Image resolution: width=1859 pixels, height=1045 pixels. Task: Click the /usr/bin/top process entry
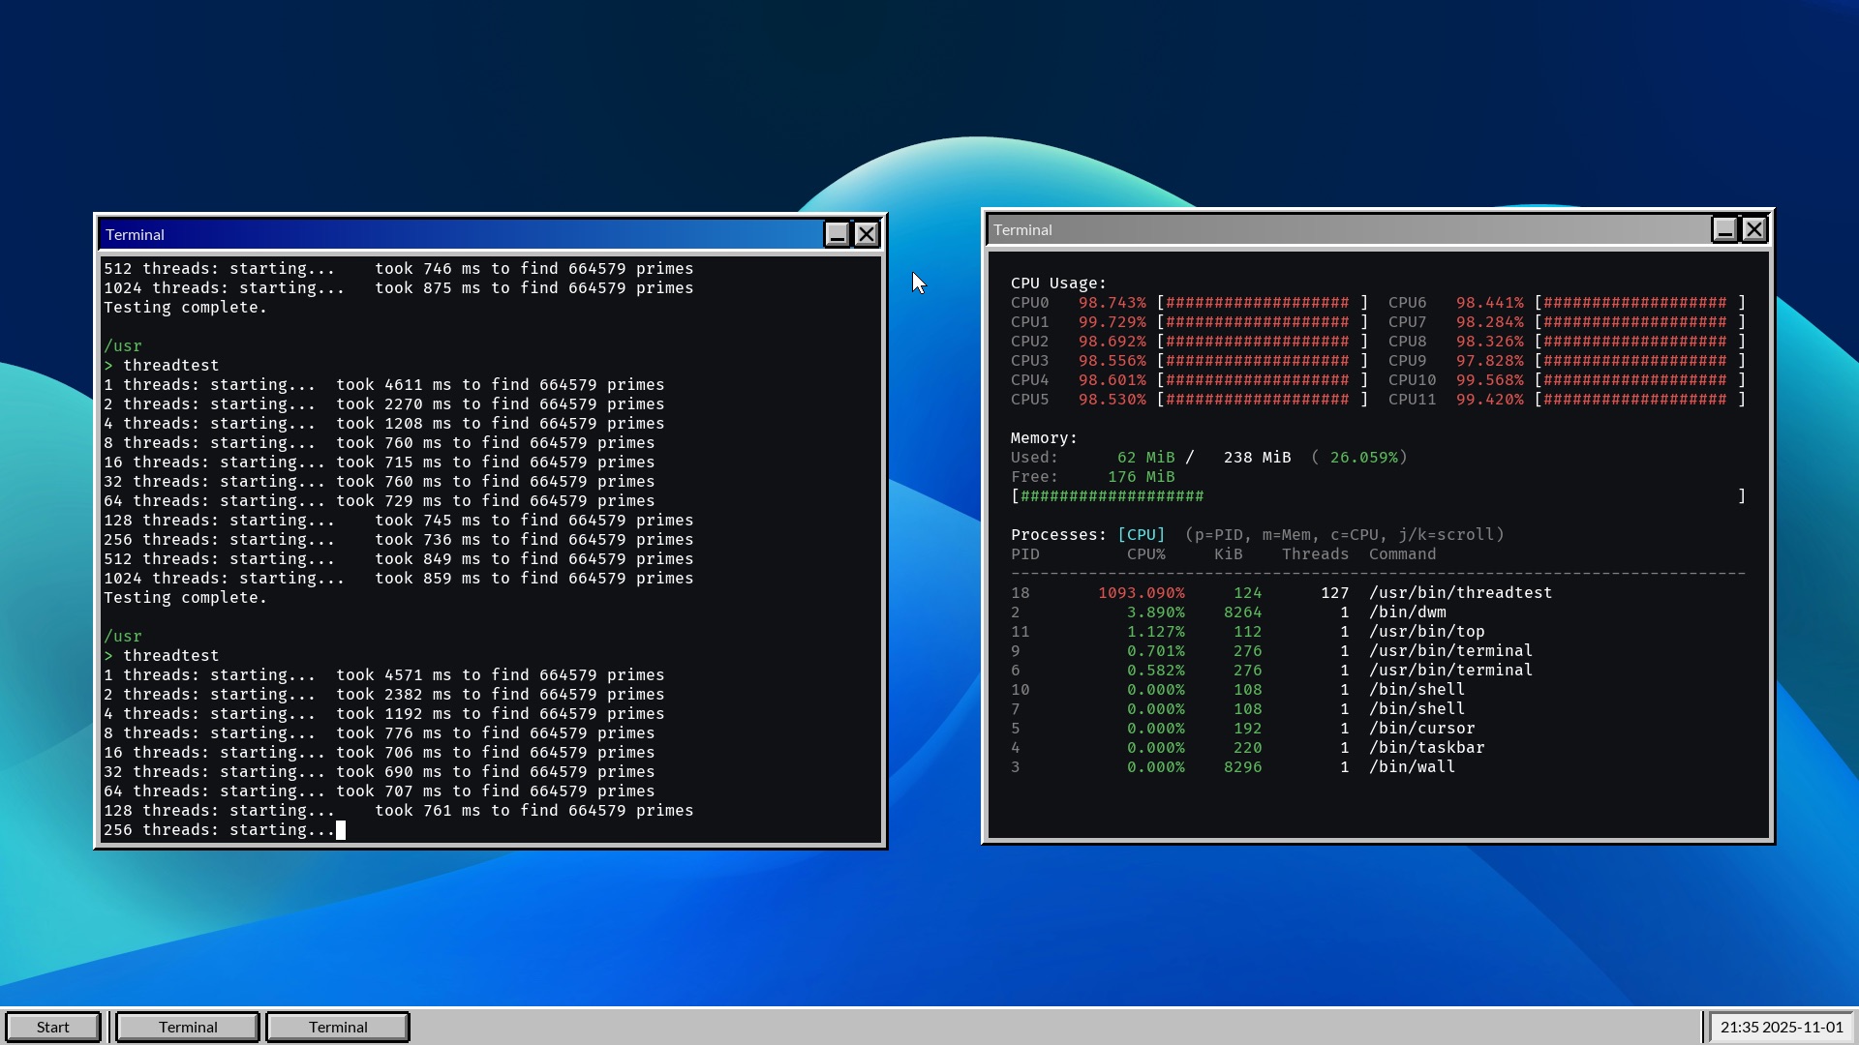point(1426,632)
